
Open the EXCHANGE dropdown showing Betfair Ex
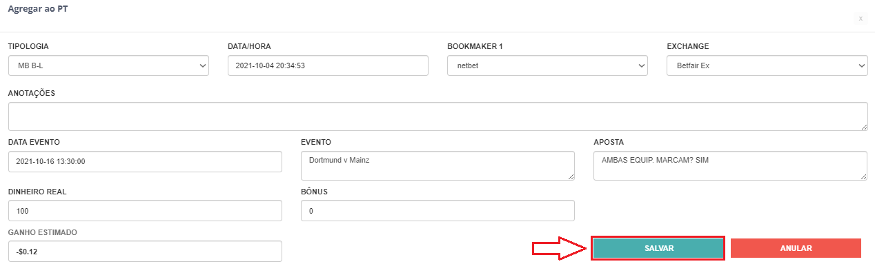[767, 65]
